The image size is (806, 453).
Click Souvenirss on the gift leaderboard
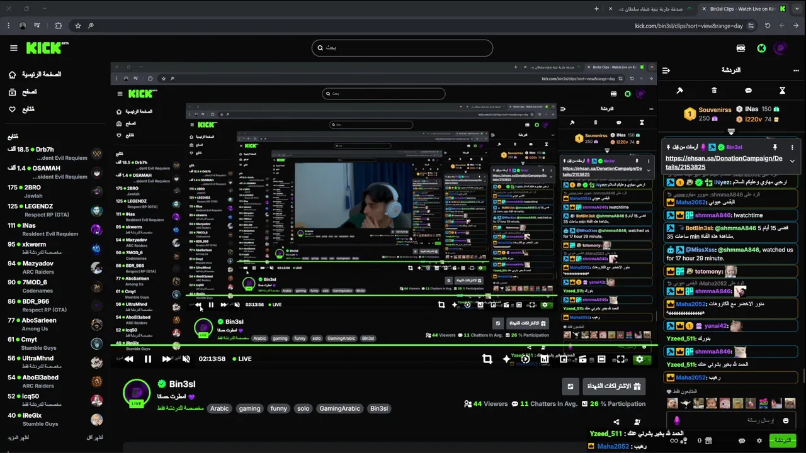pyautogui.click(x=714, y=109)
